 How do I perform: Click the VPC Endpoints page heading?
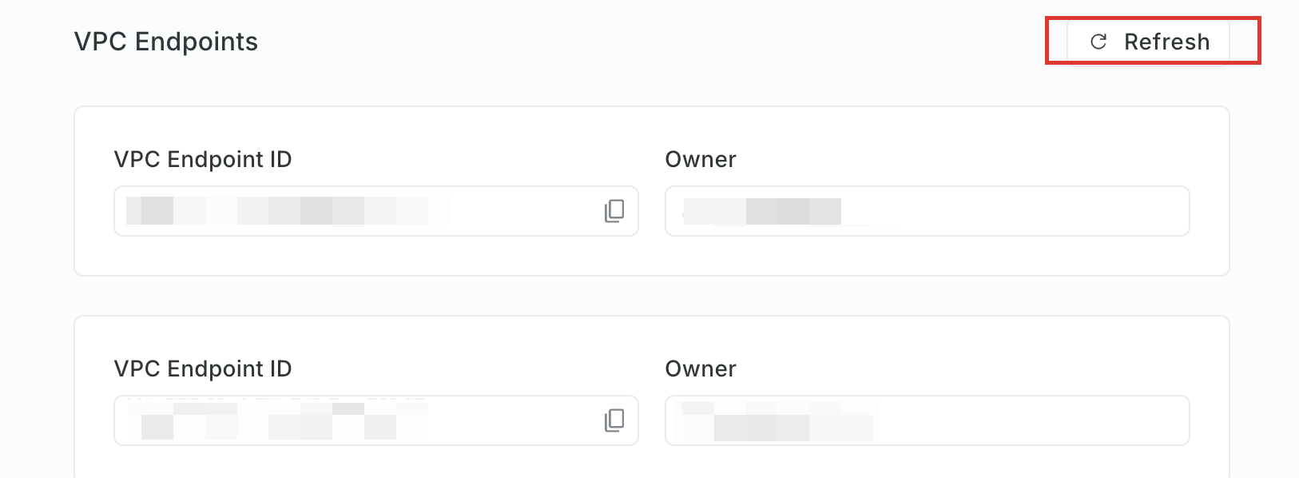click(x=166, y=42)
